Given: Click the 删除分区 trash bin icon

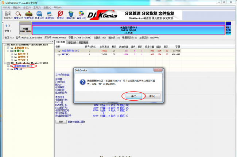Looking at the screenshot, I should tap(71, 15).
